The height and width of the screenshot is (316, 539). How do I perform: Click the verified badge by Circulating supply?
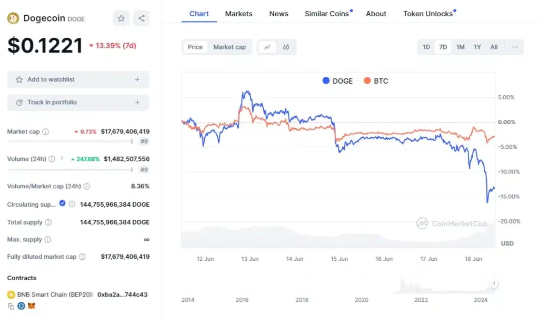coord(63,203)
